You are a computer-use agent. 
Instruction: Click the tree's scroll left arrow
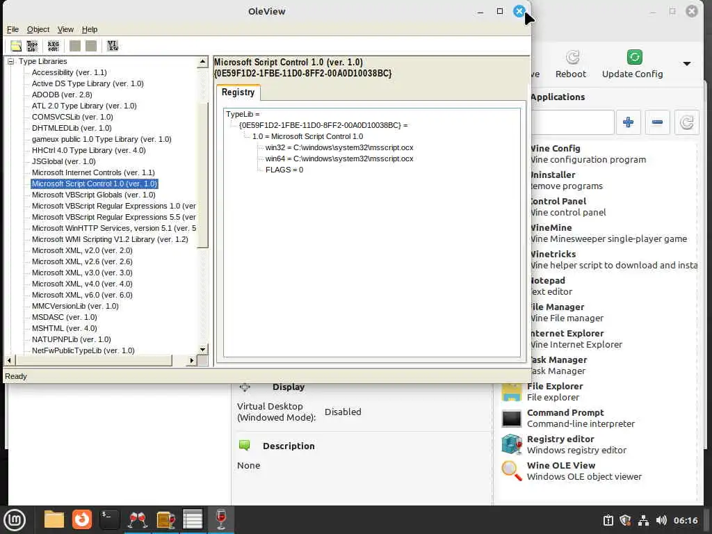(x=10, y=361)
